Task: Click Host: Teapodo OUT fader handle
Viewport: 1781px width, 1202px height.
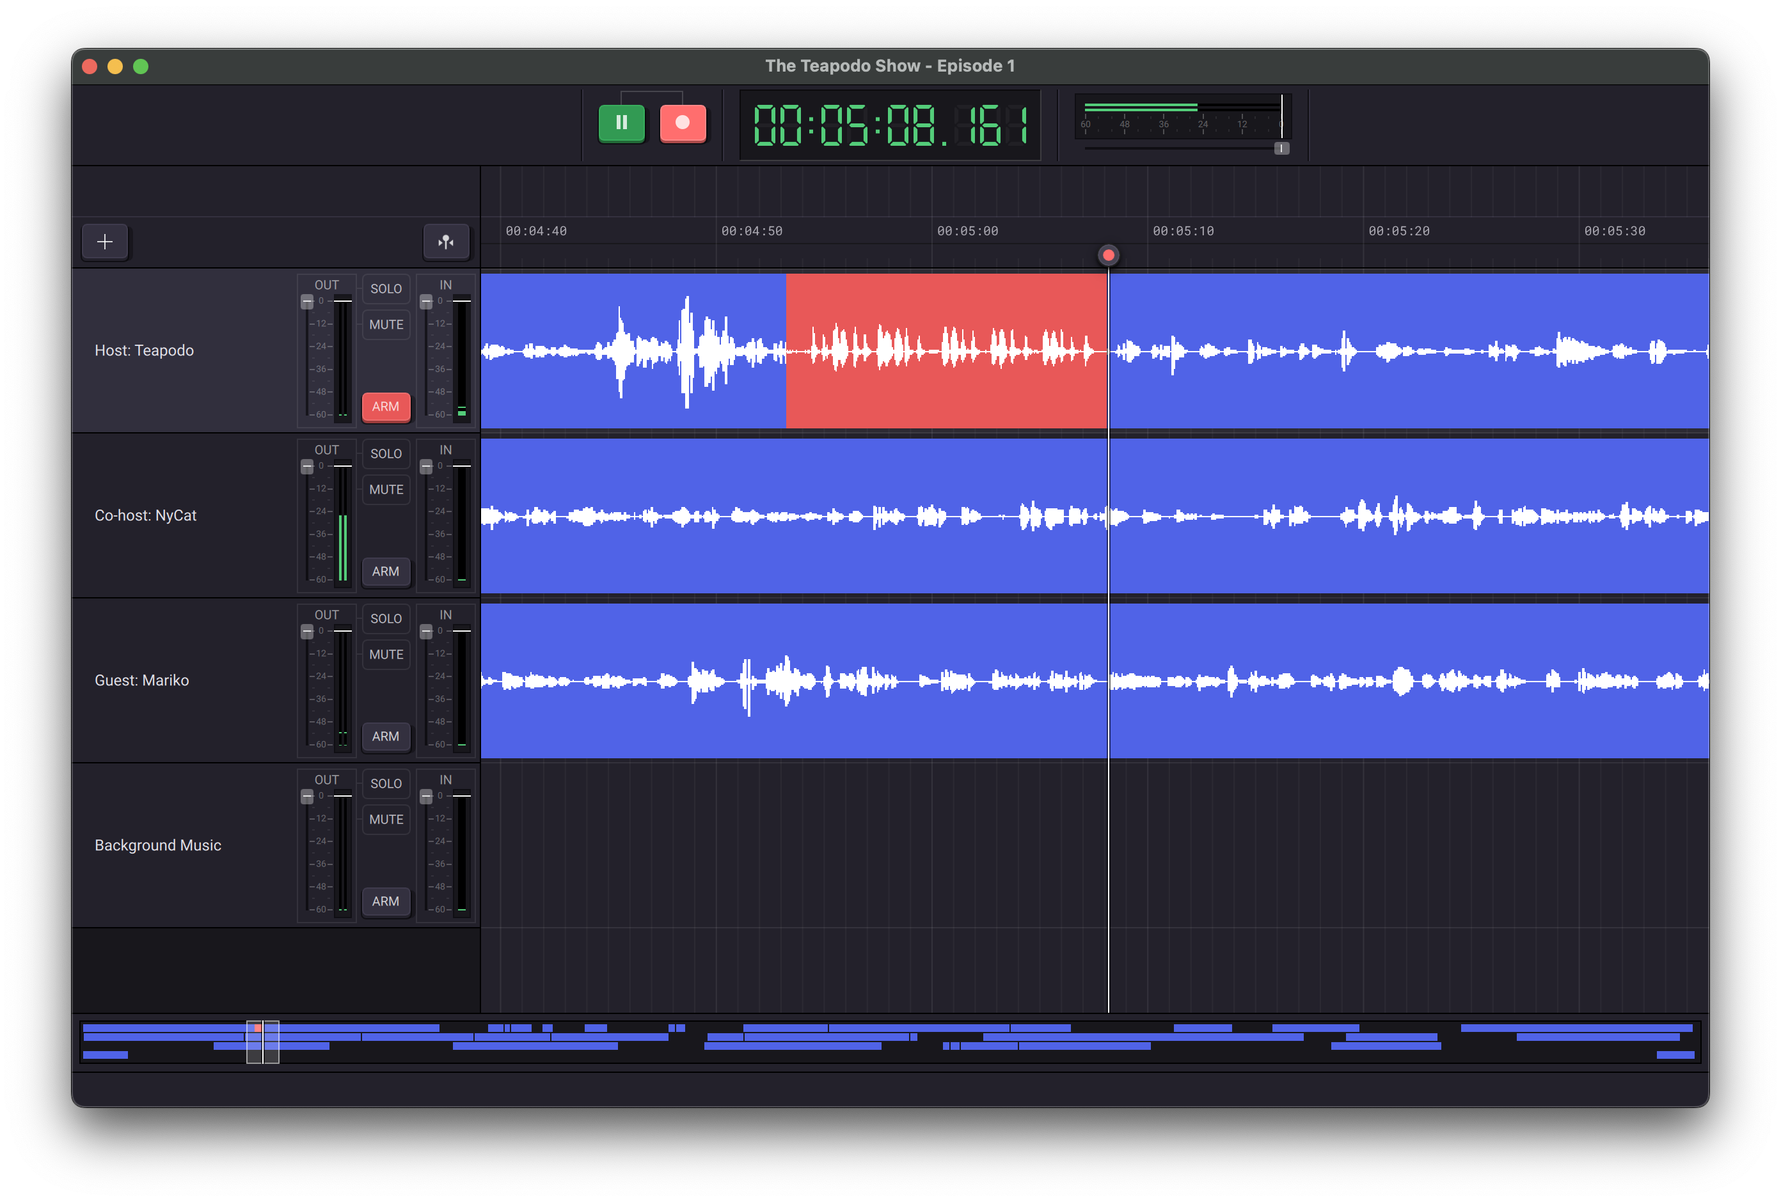Action: tap(307, 302)
